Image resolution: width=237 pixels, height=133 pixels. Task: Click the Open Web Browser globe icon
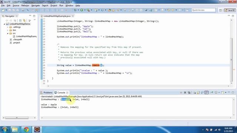pos(146,10)
